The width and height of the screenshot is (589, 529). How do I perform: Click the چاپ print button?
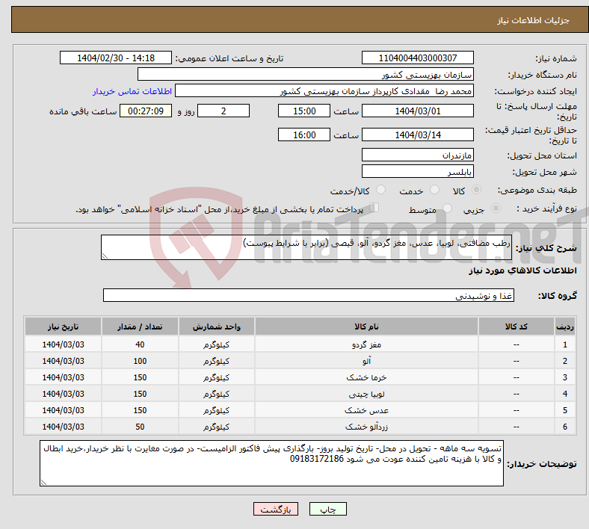[328, 509]
